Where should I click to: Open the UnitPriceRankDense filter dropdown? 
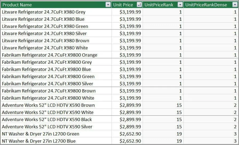click(235, 5)
